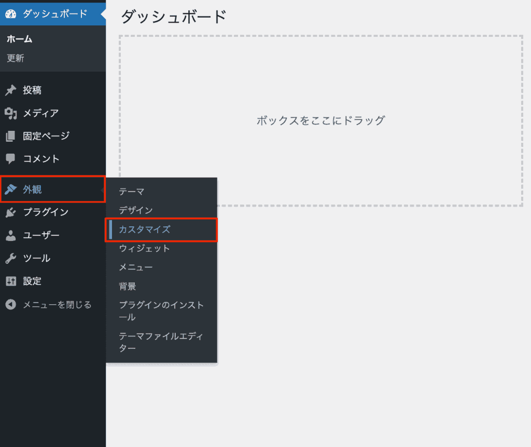The width and height of the screenshot is (531, 447).
Task: Select デザイン in the flyout menu
Action: 136,210
